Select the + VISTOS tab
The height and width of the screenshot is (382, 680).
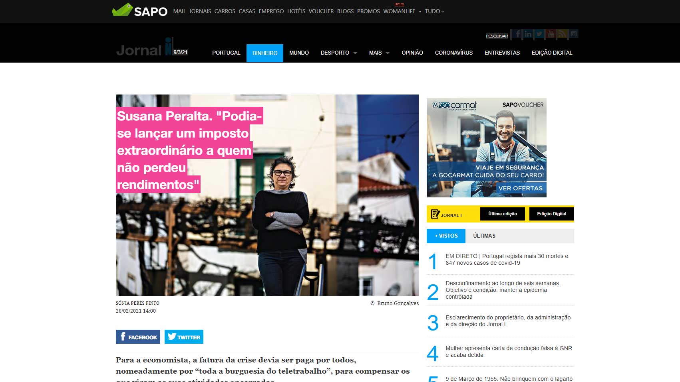446,236
